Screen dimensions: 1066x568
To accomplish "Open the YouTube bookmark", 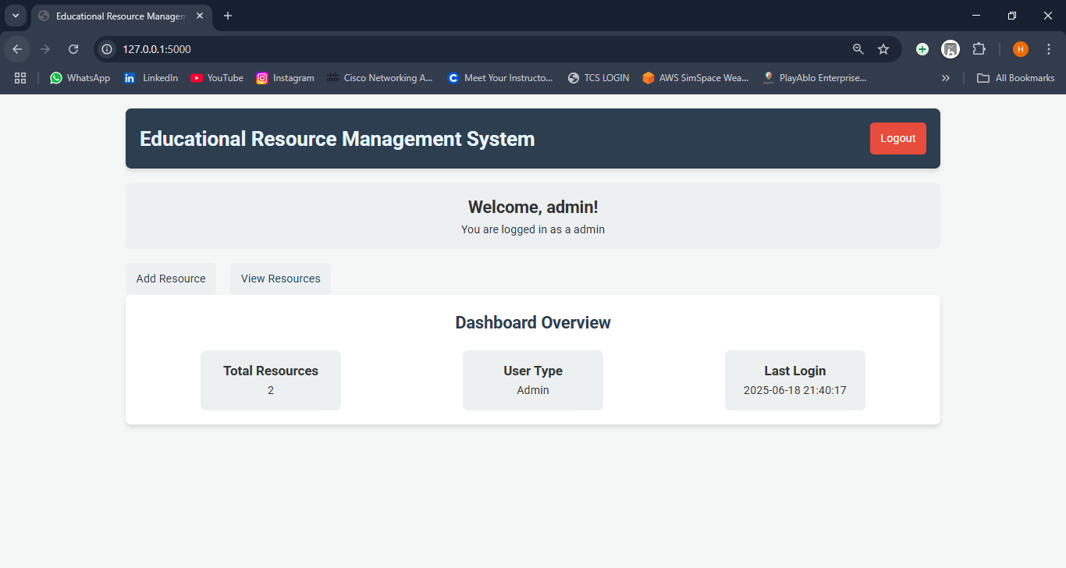I will [217, 78].
